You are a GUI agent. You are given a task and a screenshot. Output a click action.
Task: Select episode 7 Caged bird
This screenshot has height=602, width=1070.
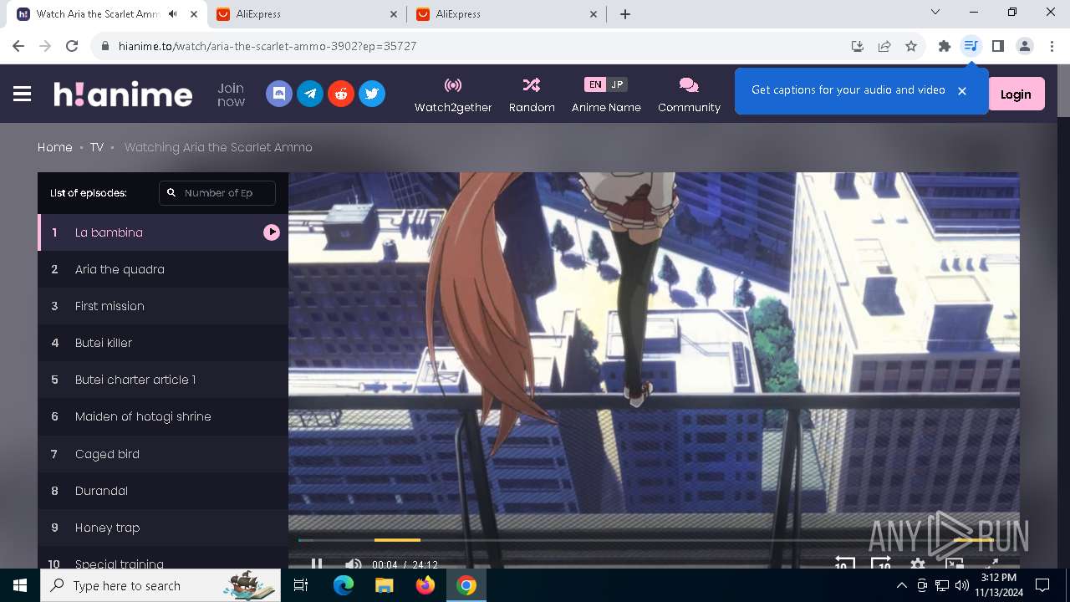(x=163, y=454)
